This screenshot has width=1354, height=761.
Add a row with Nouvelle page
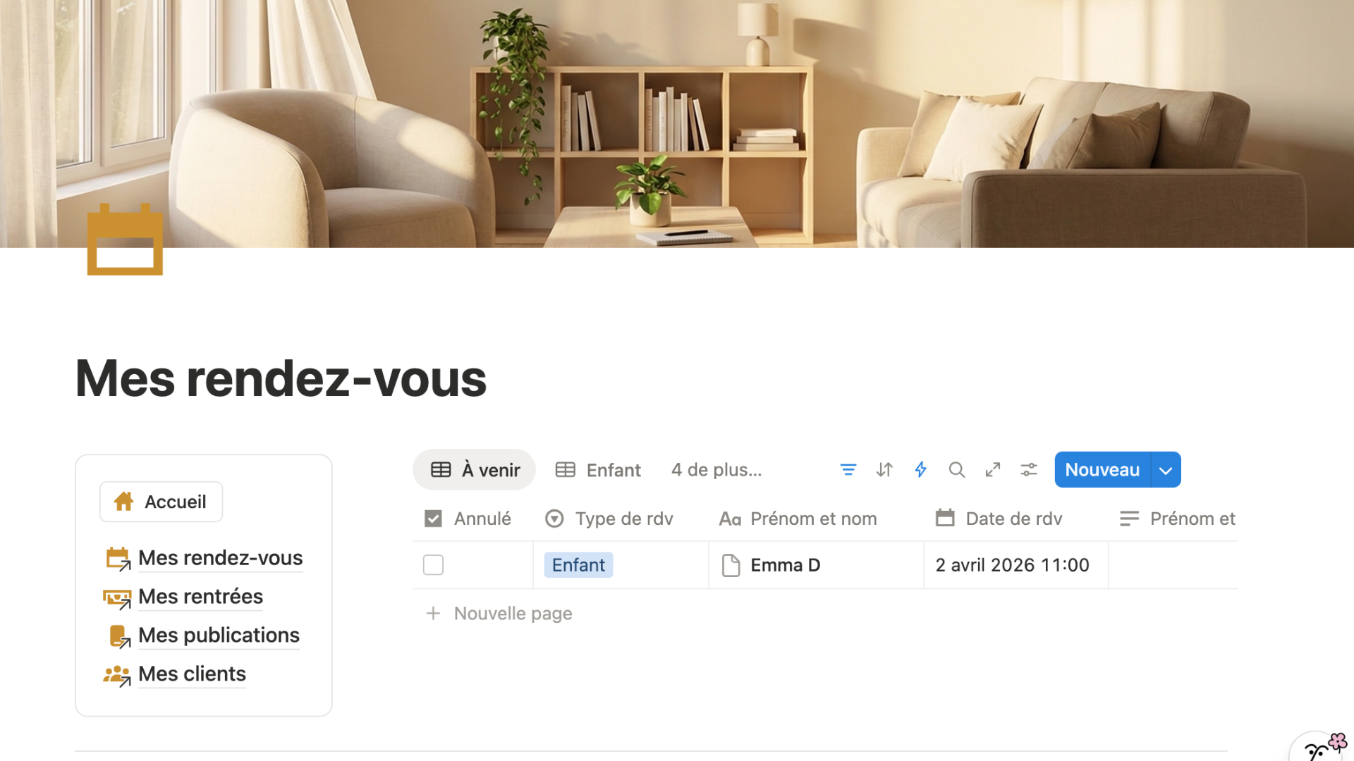tap(513, 613)
